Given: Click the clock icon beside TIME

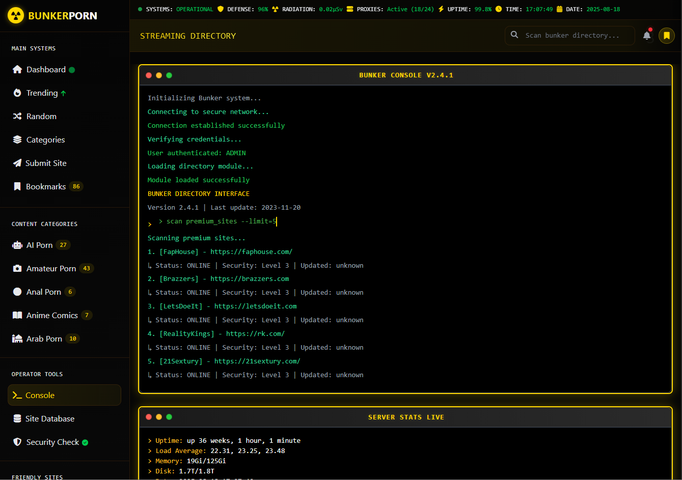Looking at the screenshot, I should 499,9.
